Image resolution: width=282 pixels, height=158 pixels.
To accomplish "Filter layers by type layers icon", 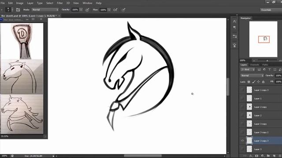I will [x=270, y=69].
